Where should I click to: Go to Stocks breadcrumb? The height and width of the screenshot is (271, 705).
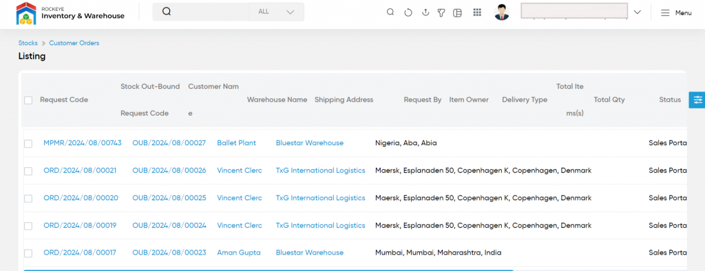click(x=28, y=43)
